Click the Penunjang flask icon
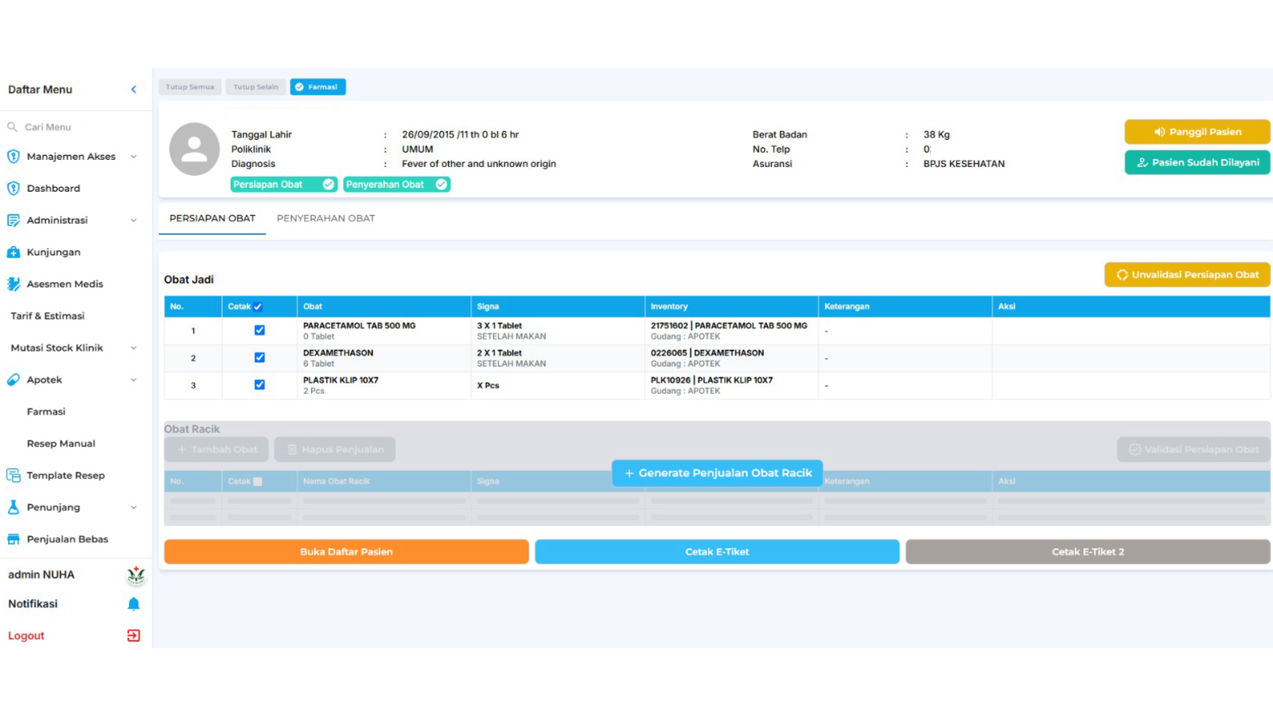This screenshot has width=1273, height=716. coord(14,507)
